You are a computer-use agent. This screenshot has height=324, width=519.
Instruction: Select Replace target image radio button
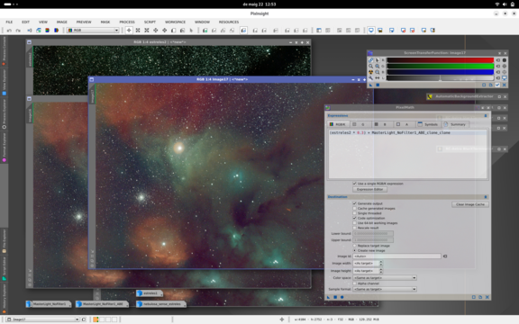(x=354, y=246)
